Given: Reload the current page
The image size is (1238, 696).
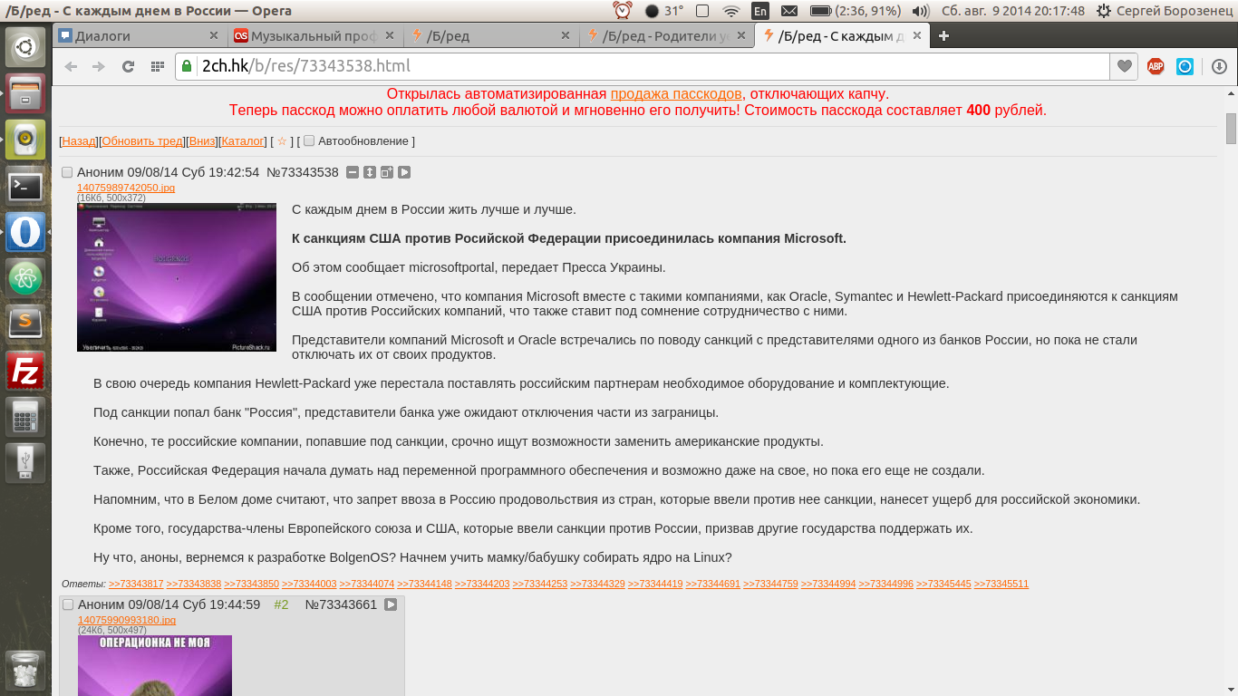Looking at the screenshot, I should (128, 66).
